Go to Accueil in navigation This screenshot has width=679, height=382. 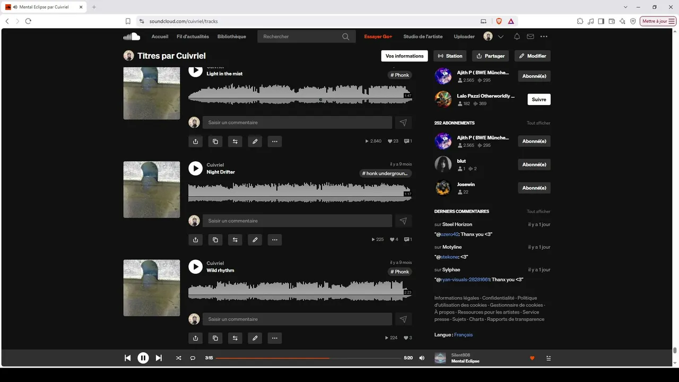click(160, 37)
